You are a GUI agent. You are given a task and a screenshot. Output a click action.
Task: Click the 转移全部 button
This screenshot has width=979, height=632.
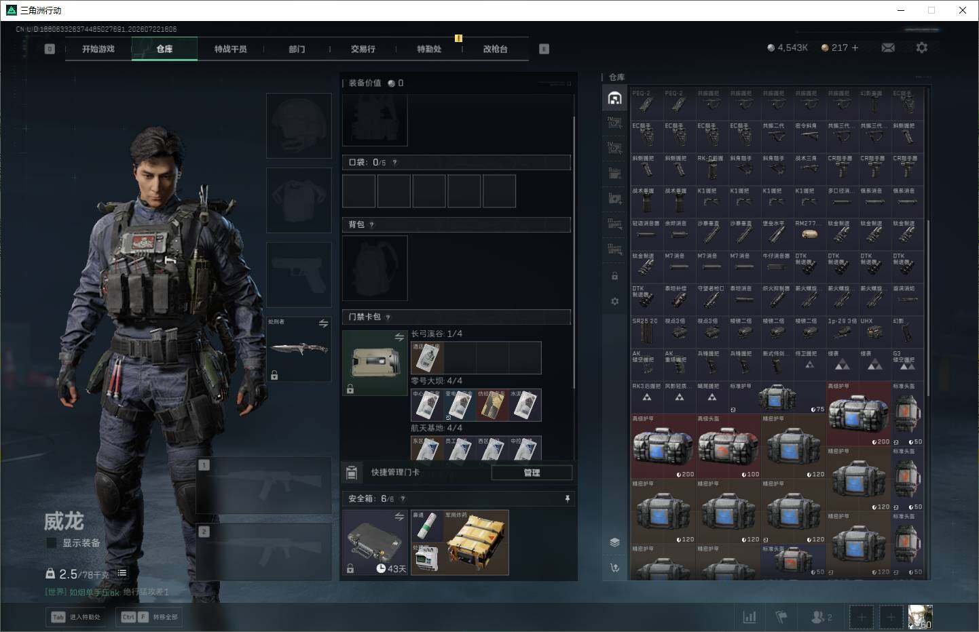[149, 617]
